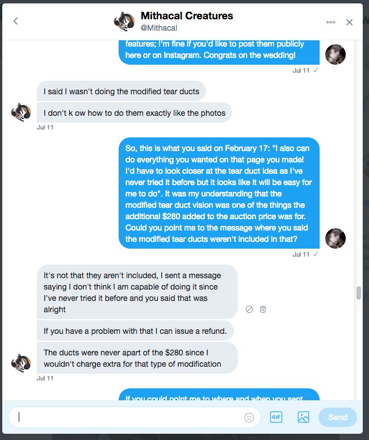Open Mithacal Creatures header profile picture
The height and width of the screenshot is (440, 369).
coord(124,21)
